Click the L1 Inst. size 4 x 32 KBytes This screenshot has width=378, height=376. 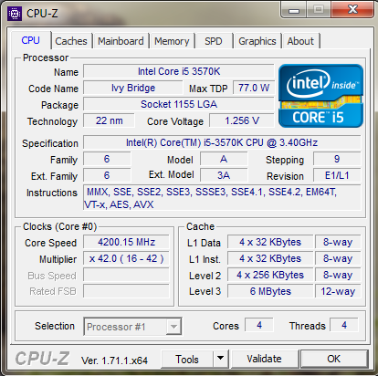[270, 258]
